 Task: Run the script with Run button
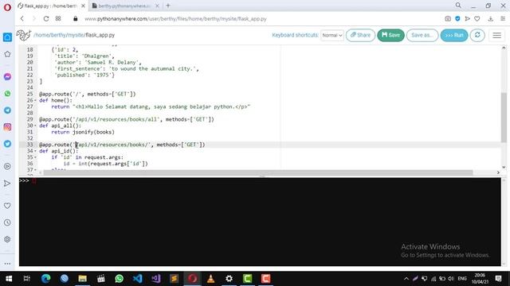click(454, 35)
